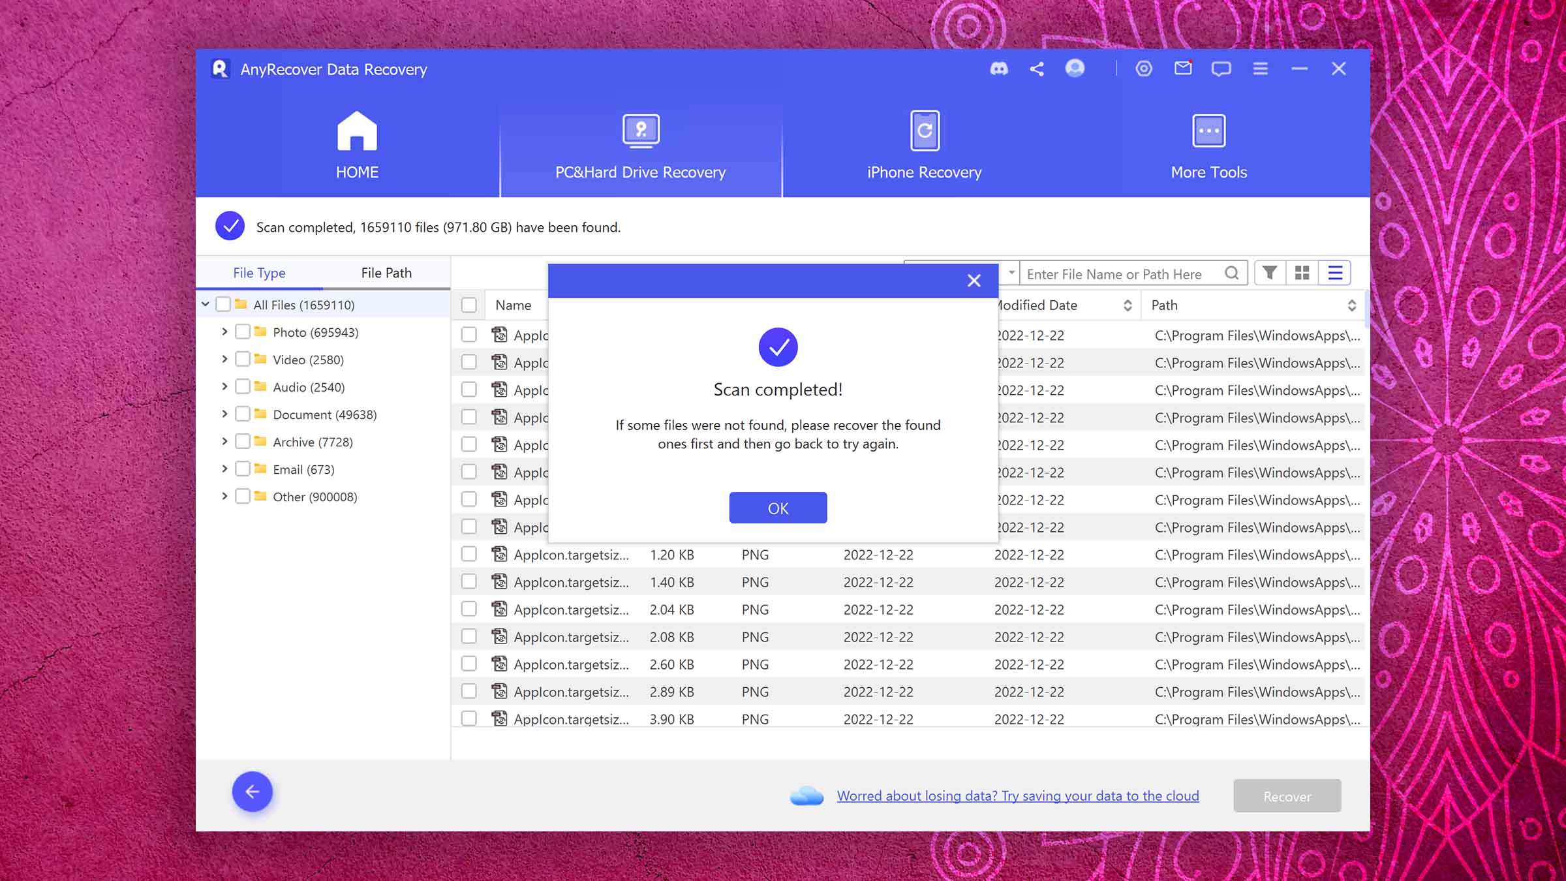This screenshot has height=881, width=1566.
Task: Check the Audio checkbox
Action: point(243,386)
